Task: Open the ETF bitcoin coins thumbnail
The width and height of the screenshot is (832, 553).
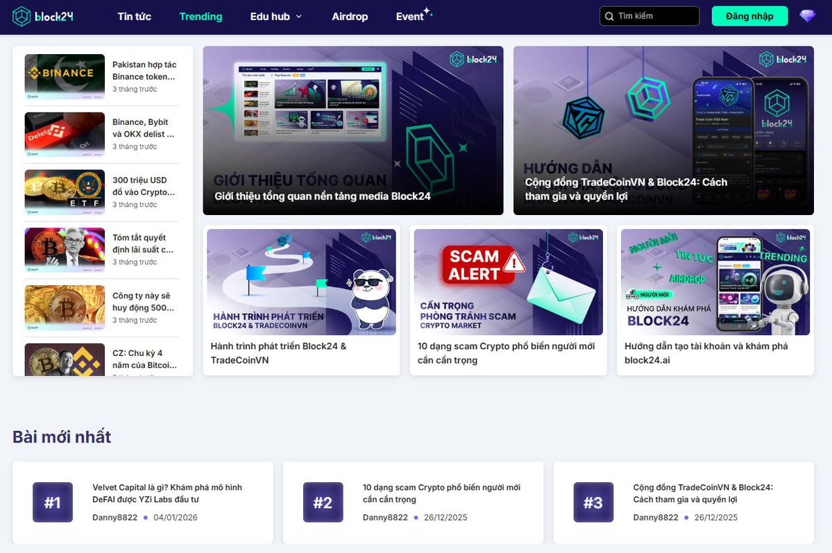Action: pos(65,192)
